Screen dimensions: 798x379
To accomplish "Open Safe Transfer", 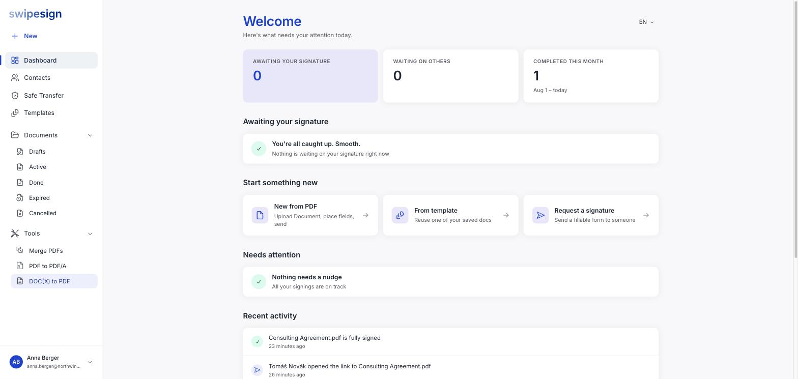I will tap(51, 96).
